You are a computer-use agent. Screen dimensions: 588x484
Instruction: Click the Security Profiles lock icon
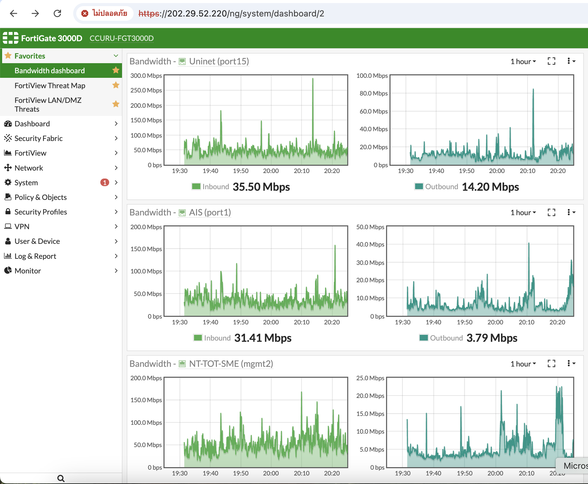pyautogui.click(x=8, y=211)
